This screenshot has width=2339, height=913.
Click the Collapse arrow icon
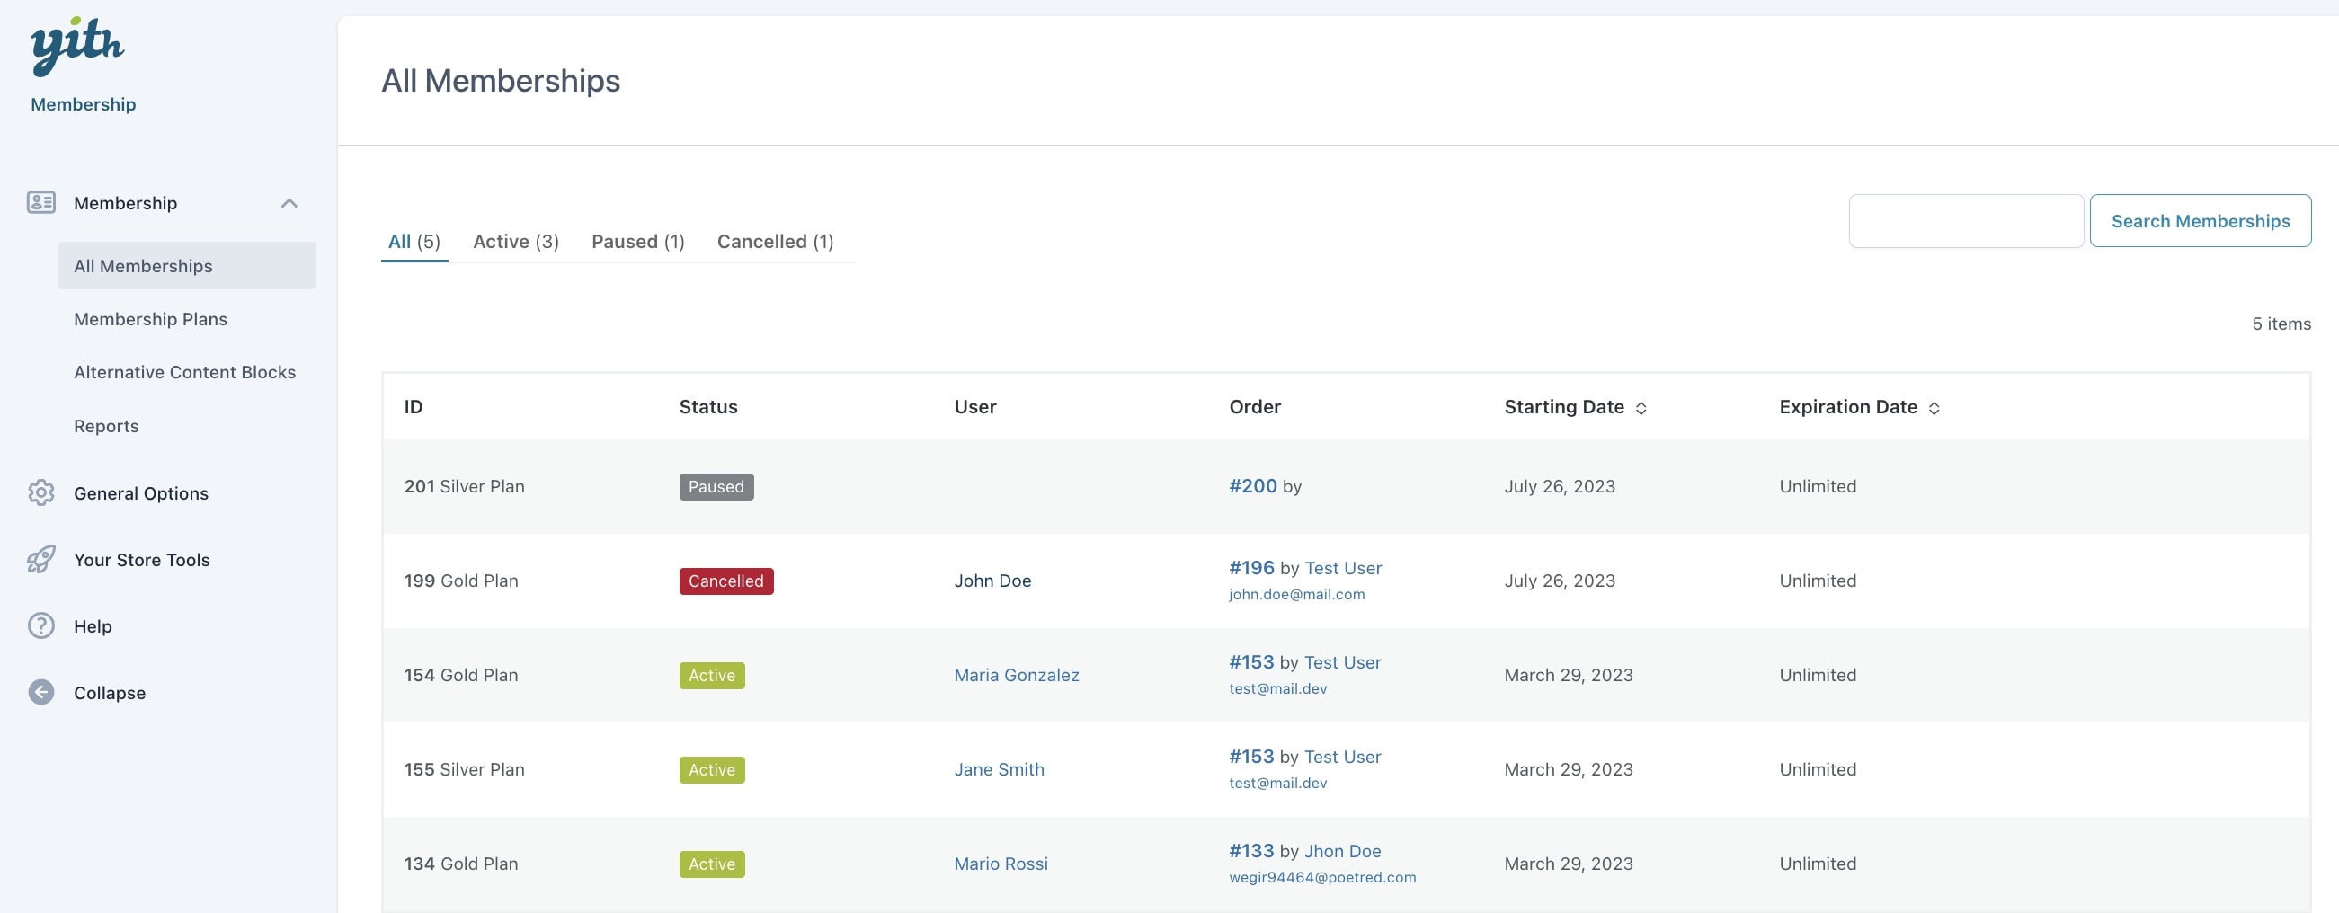pos(40,693)
